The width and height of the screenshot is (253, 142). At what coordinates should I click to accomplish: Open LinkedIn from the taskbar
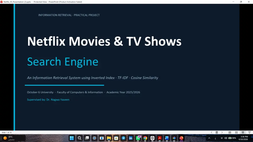point(131,138)
